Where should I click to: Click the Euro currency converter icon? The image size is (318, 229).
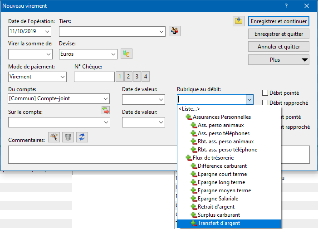point(127,54)
